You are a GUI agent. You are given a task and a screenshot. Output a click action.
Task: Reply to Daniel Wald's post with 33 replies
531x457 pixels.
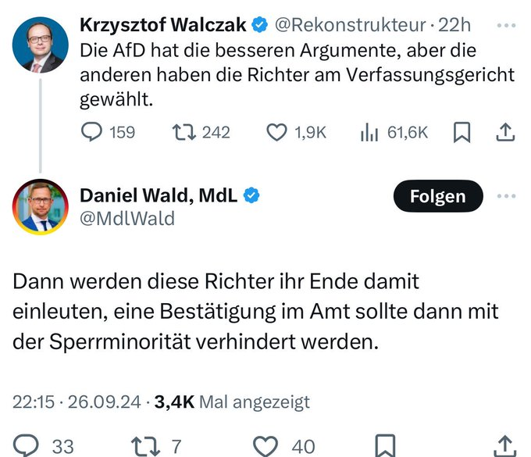pos(26,445)
